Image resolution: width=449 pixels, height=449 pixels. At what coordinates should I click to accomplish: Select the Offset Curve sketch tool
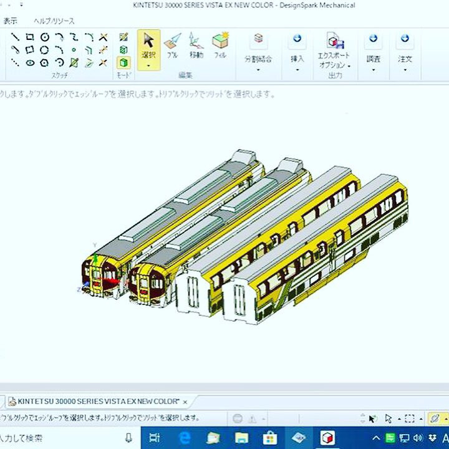[x=89, y=51]
